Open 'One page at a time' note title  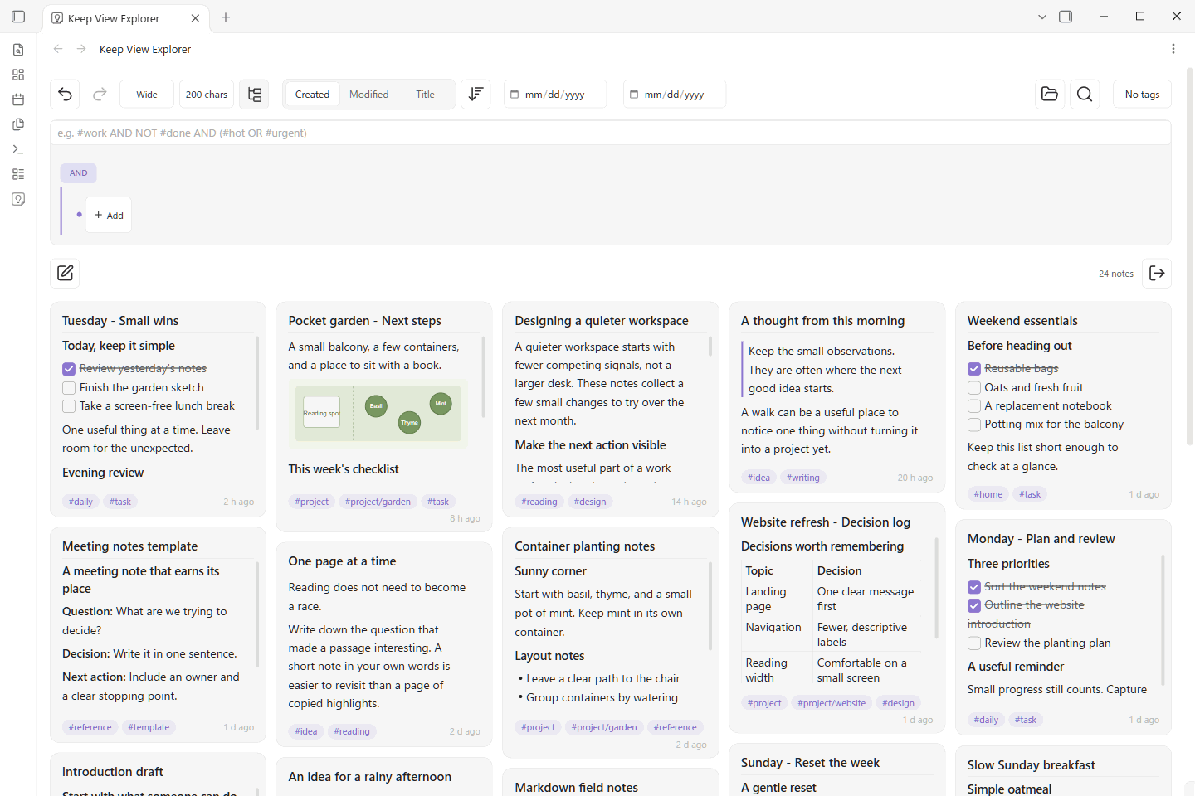coord(342,561)
